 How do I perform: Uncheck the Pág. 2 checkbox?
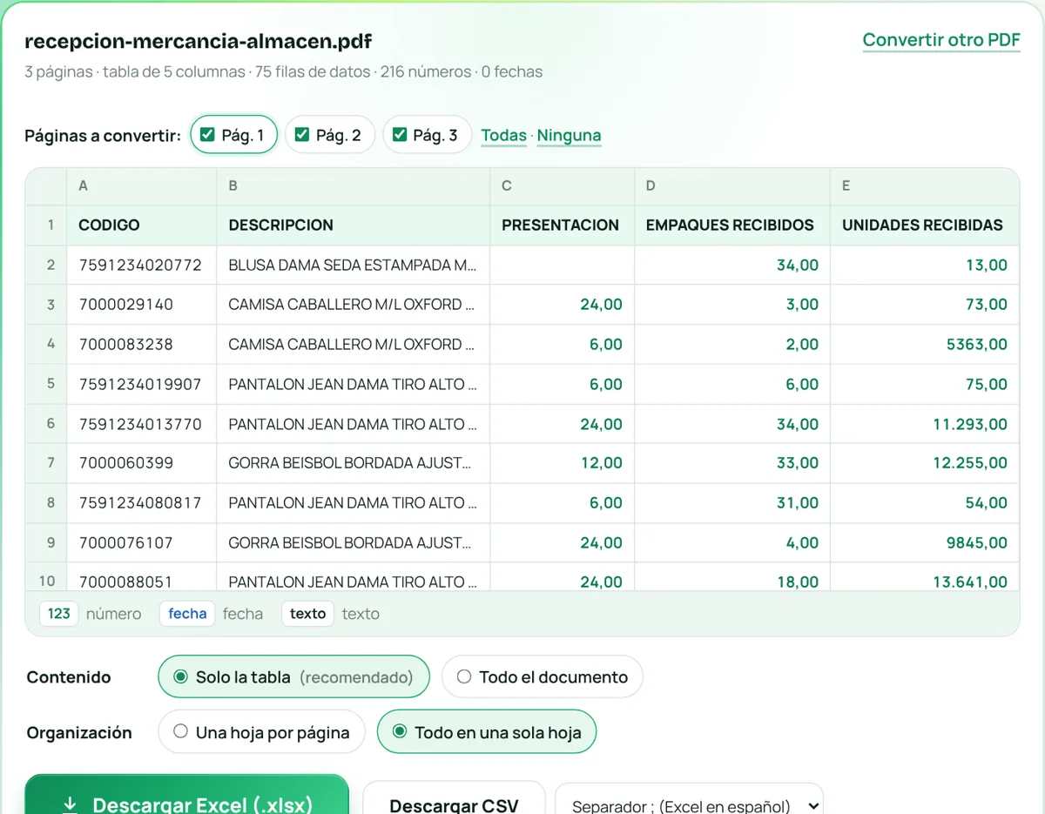pos(302,135)
